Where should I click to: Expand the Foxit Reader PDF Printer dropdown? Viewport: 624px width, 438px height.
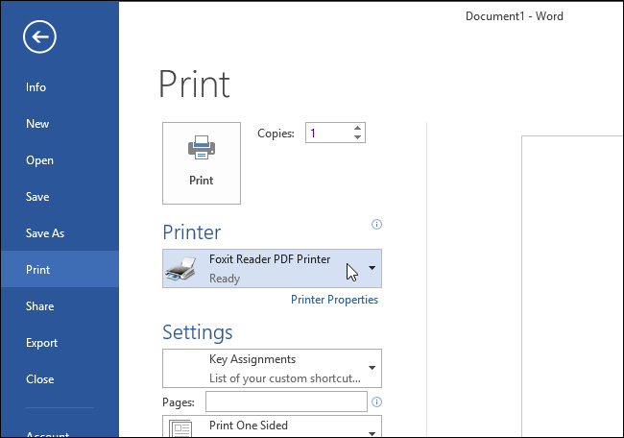tap(372, 268)
